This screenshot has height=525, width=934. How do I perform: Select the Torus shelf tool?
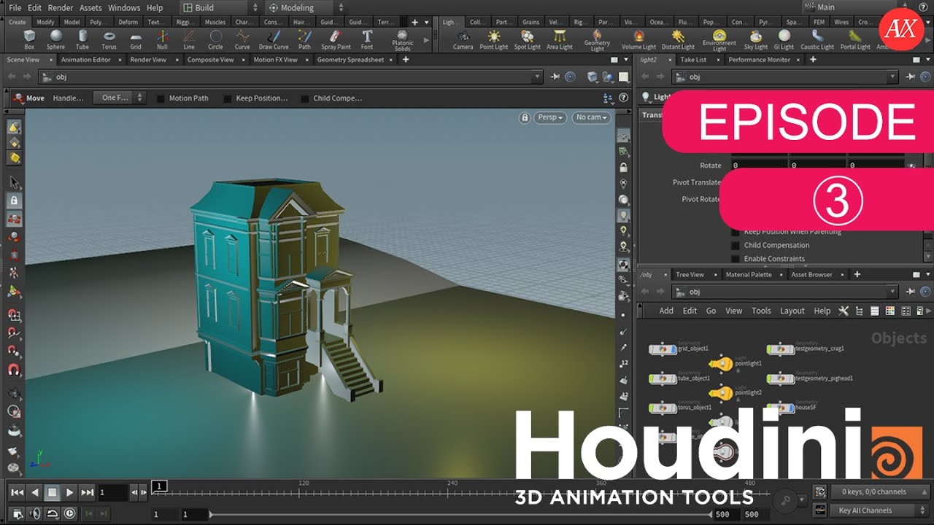109,39
